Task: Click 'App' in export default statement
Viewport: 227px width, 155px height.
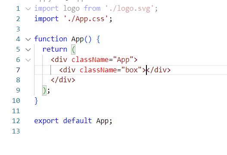Action: tap(102, 121)
